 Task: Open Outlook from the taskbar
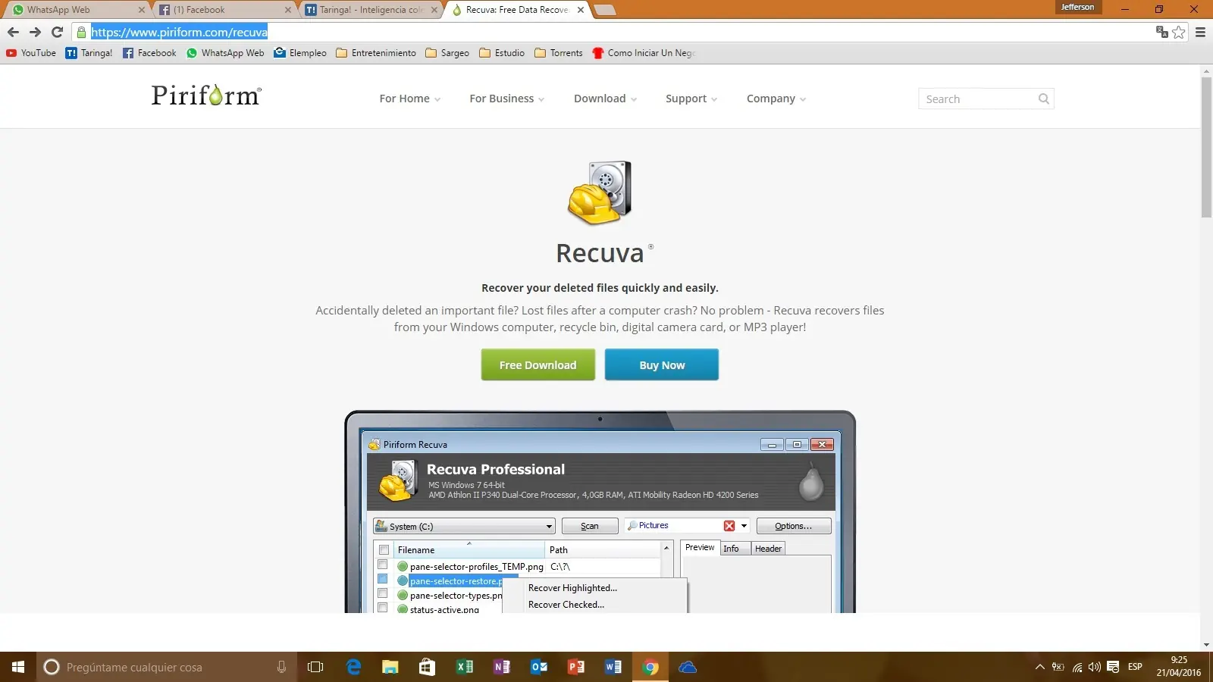(539, 667)
